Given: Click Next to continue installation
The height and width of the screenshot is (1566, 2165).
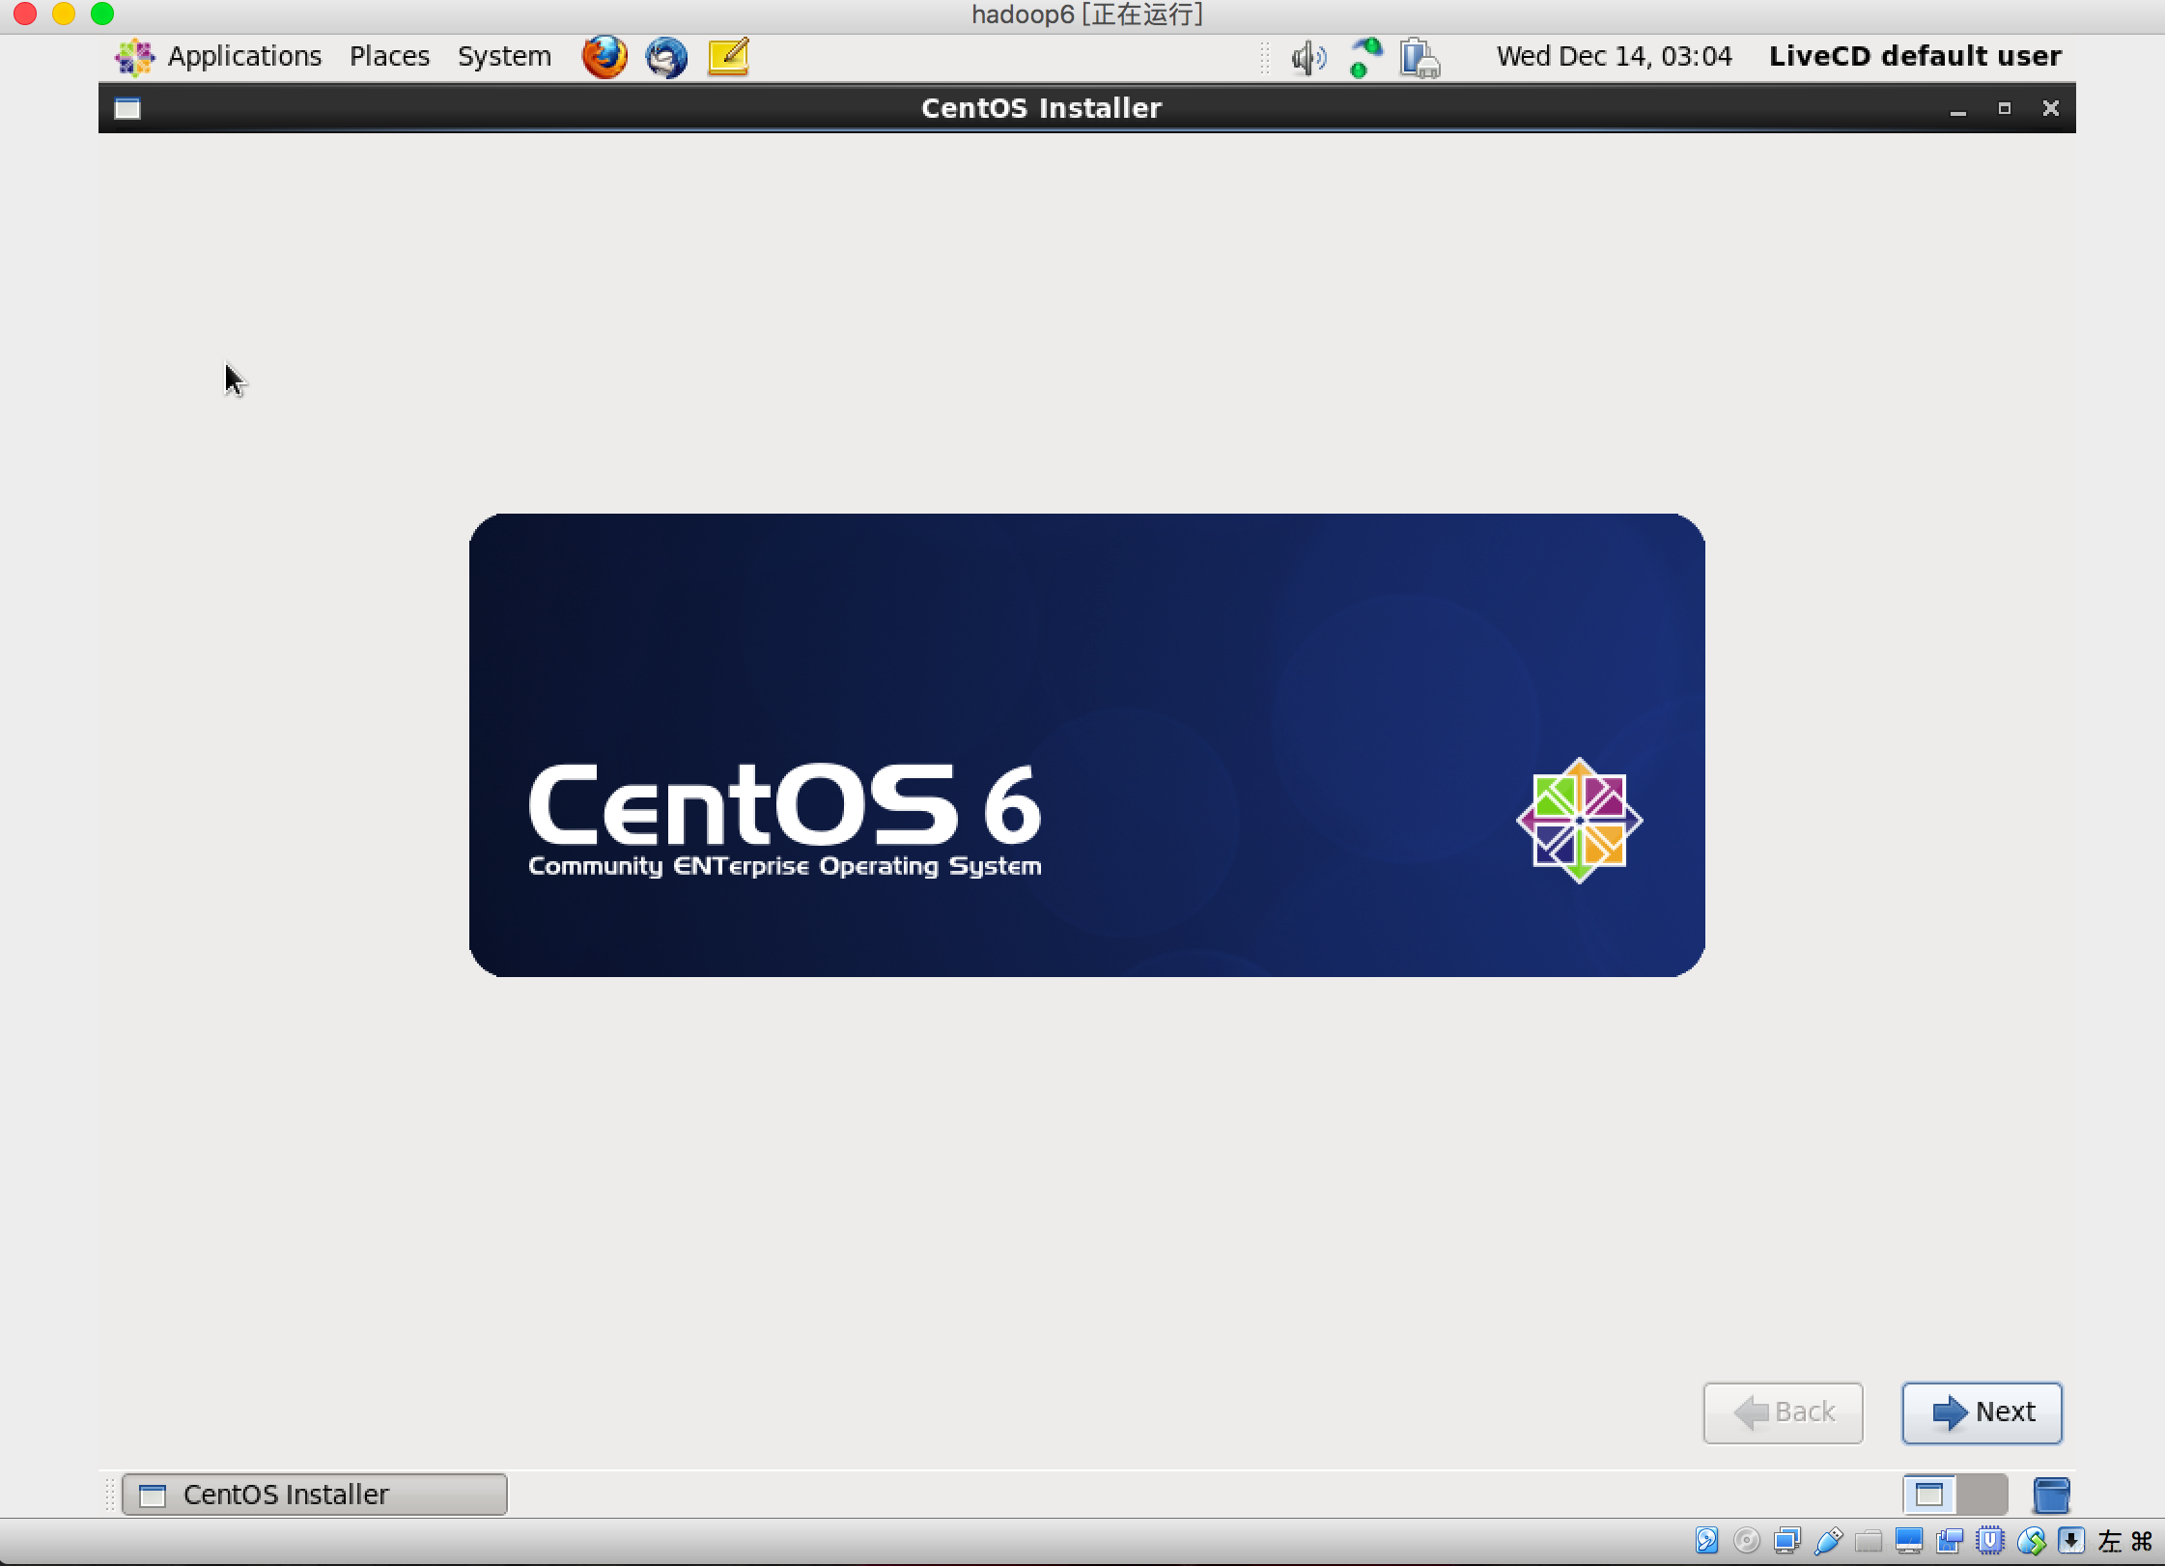Looking at the screenshot, I should (x=1982, y=1412).
